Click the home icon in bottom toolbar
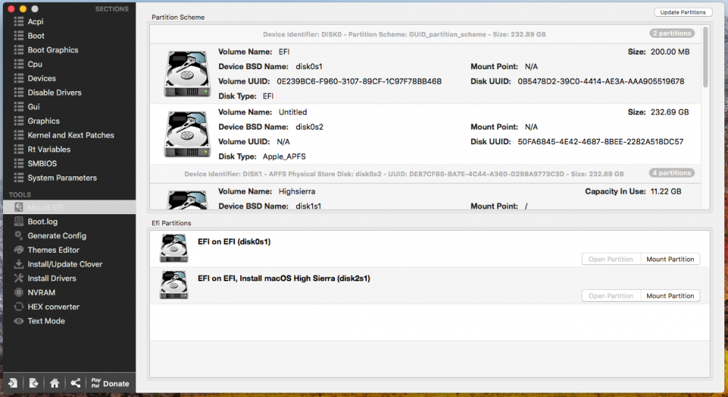The height and width of the screenshot is (397, 728). click(x=55, y=383)
